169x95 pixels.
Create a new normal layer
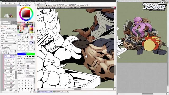pos(2,51)
